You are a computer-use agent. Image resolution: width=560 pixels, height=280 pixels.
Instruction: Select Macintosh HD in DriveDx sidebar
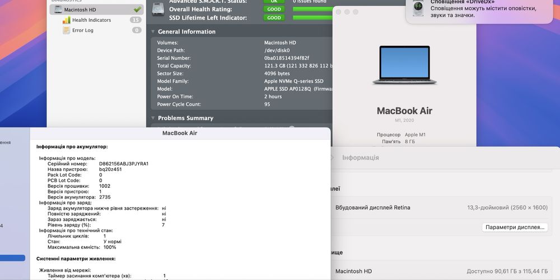click(96, 10)
